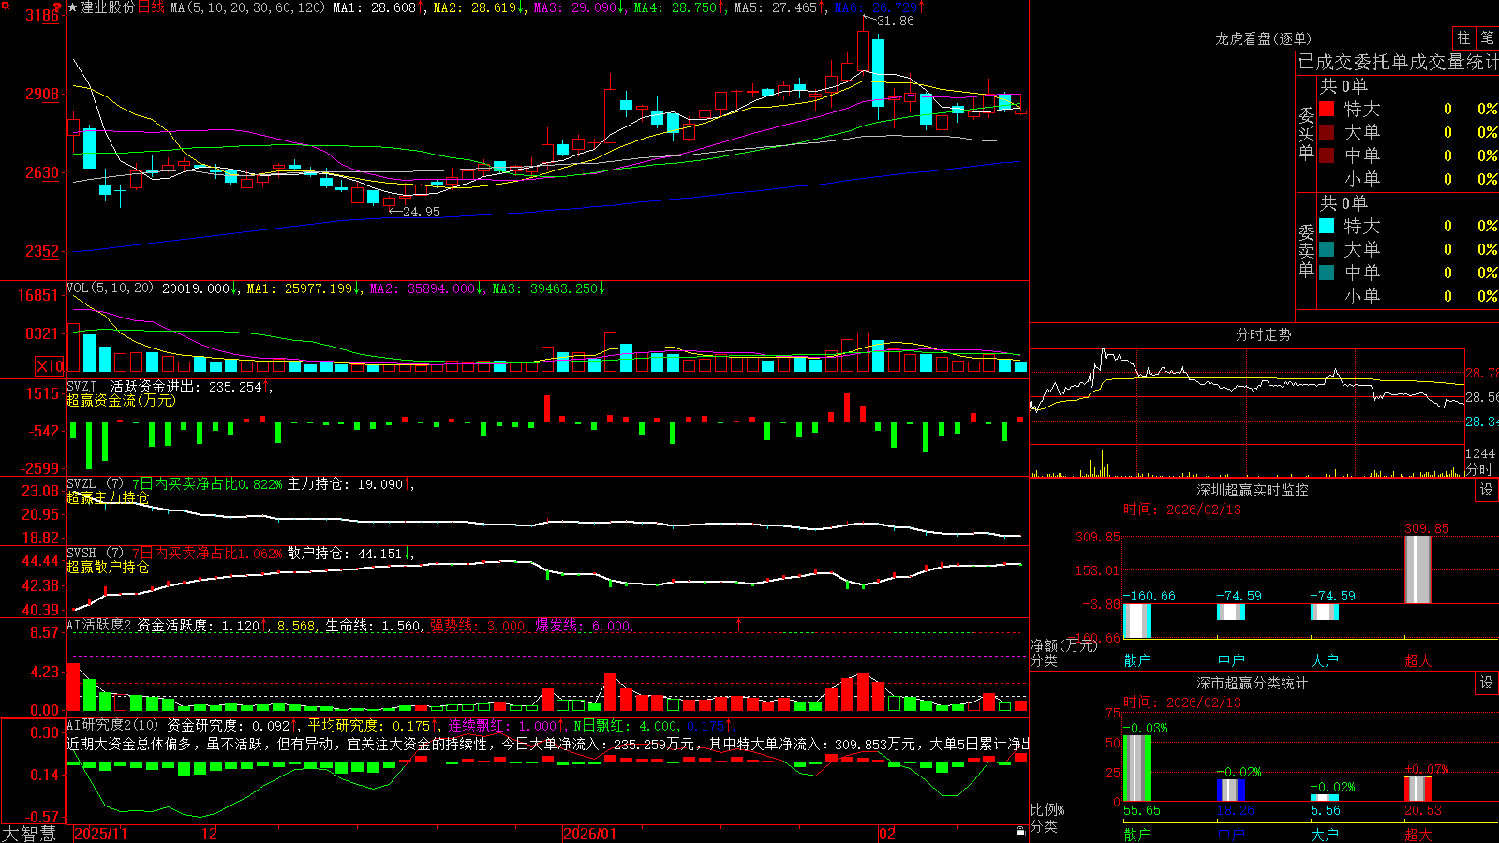Click the bright red 特大 buy-order swatch
The width and height of the screenshot is (1499, 843).
click(1327, 109)
